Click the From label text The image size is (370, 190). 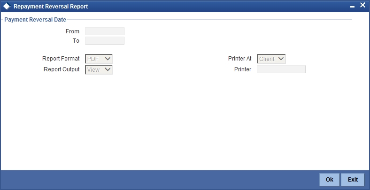click(x=72, y=31)
